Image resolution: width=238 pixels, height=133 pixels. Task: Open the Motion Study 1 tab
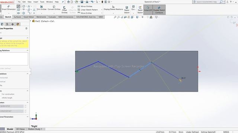coord(35,129)
